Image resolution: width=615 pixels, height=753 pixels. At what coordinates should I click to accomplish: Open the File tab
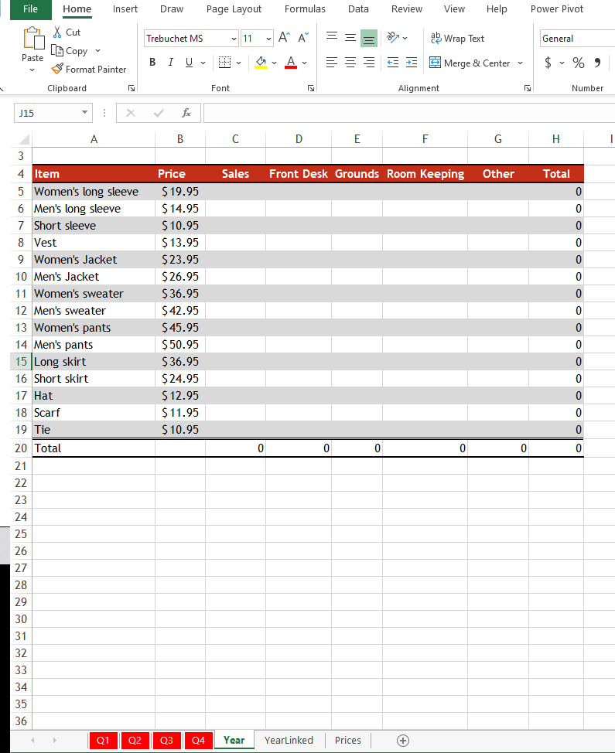click(30, 9)
